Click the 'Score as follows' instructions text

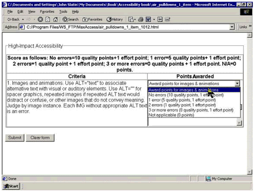[x=124, y=64]
